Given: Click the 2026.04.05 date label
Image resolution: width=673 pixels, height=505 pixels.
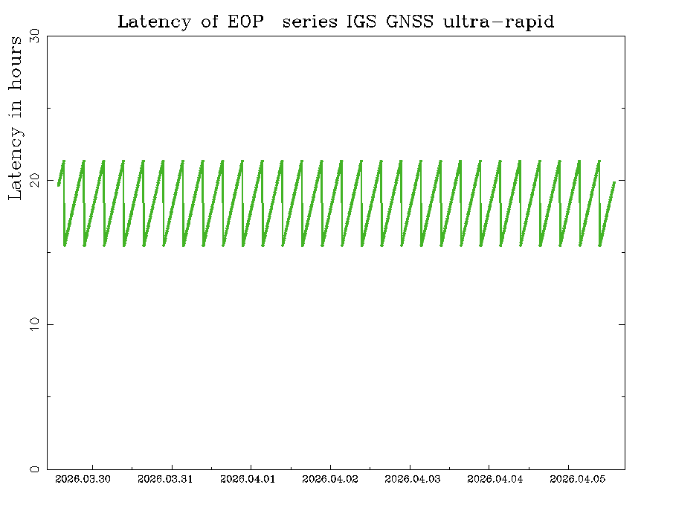Looking at the screenshot, I should click(x=577, y=480).
